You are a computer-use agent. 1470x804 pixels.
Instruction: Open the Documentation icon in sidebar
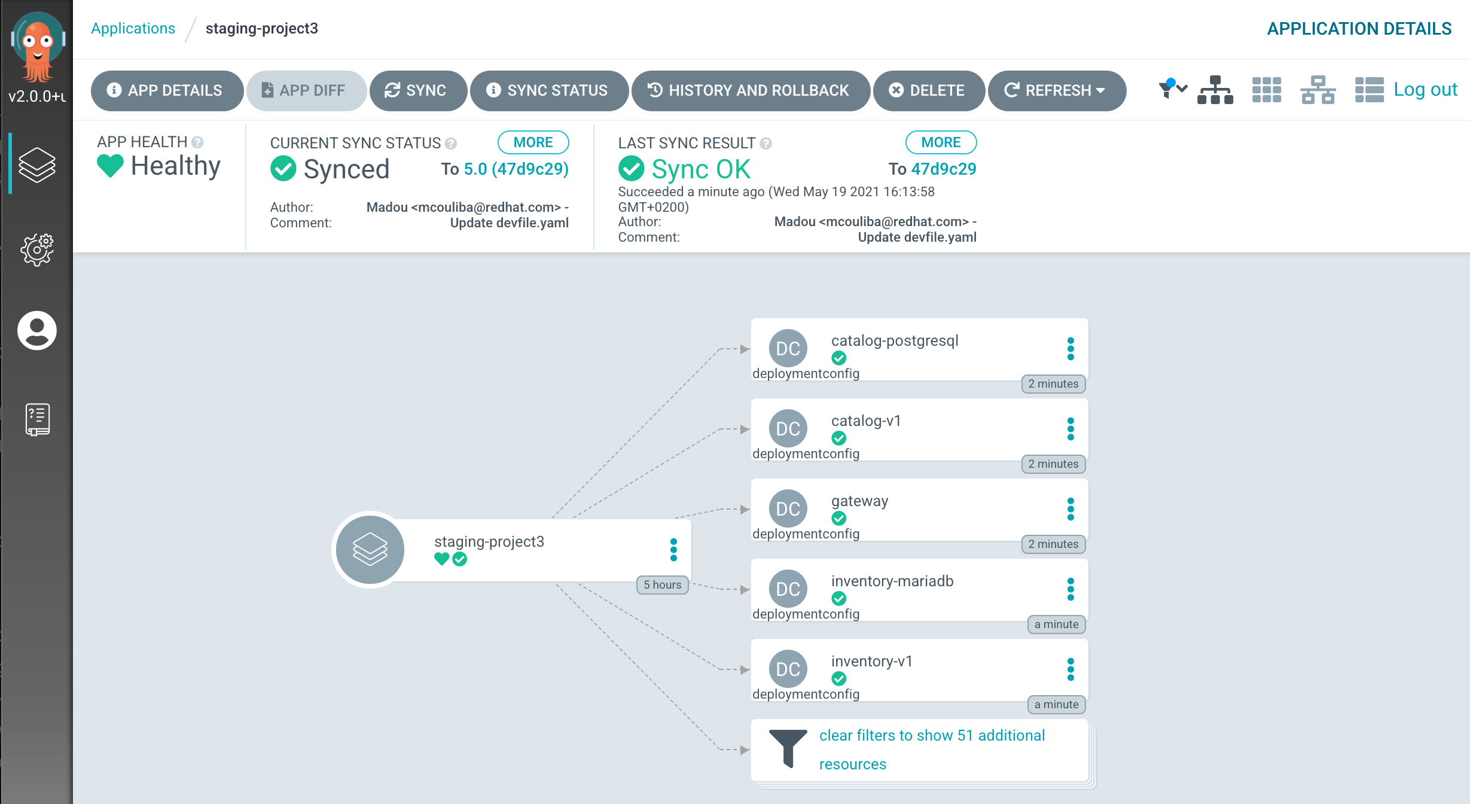click(x=37, y=419)
